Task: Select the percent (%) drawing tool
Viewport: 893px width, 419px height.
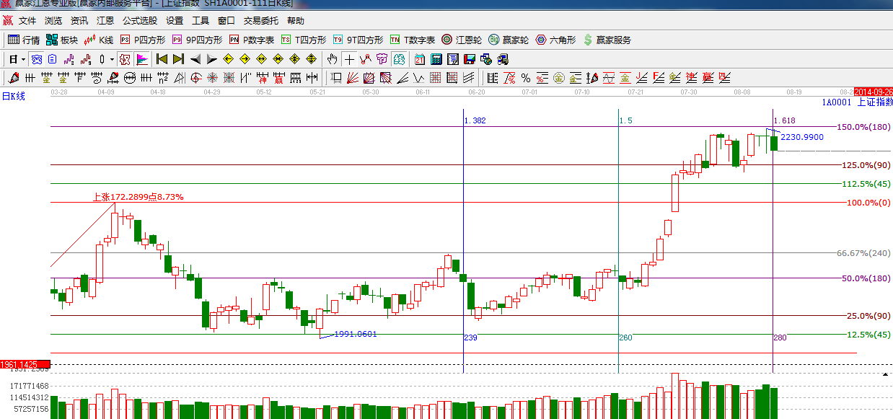Action: click(526, 78)
